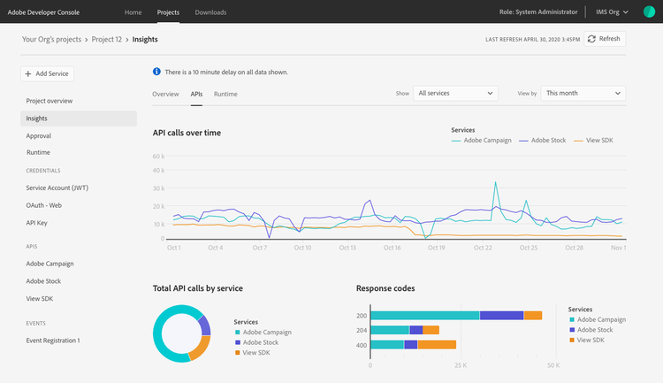Viewport: 663px width, 383px height.
Task: Open API Key credential
Action: (36, 223)
